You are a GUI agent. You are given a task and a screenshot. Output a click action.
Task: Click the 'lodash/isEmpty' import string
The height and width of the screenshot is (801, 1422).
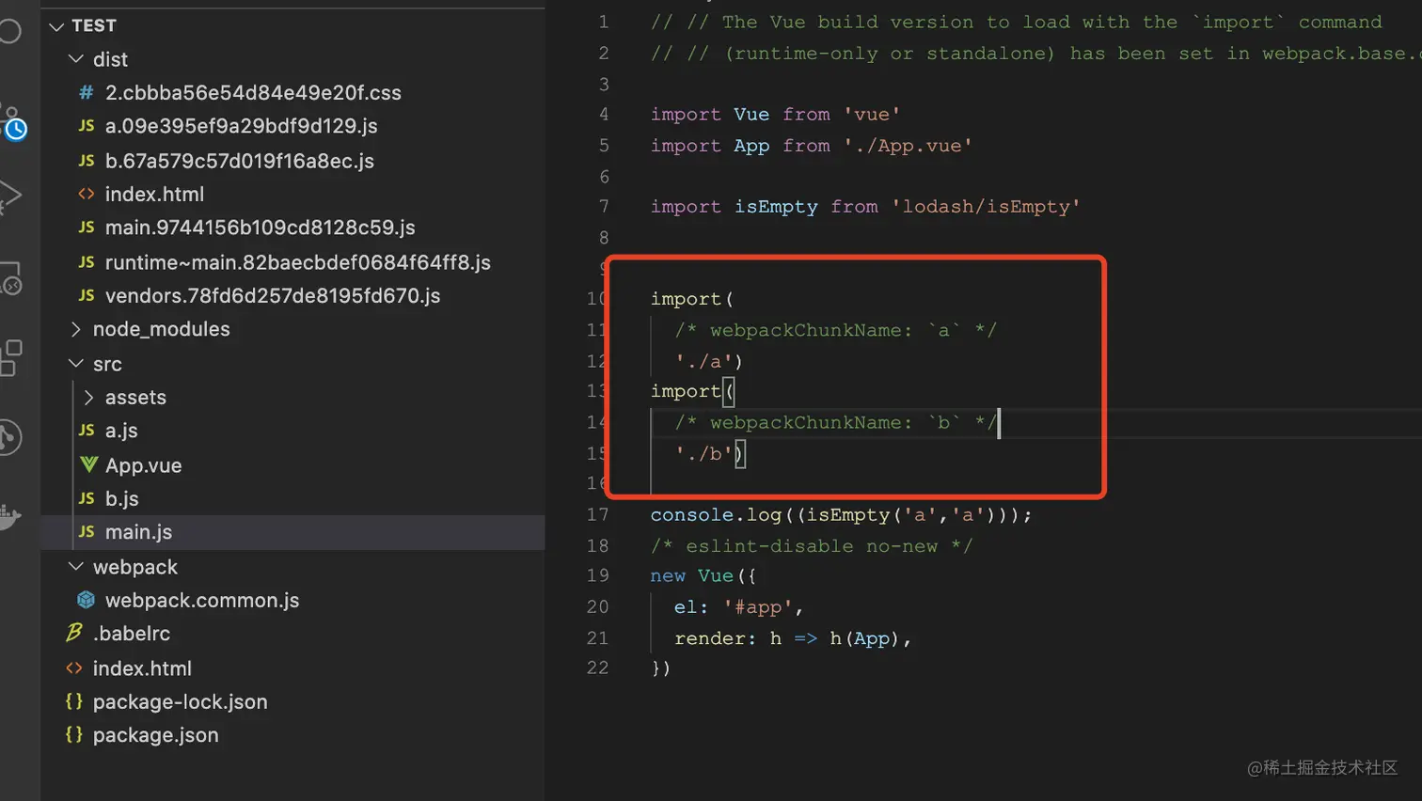click(x=986, y=206)
